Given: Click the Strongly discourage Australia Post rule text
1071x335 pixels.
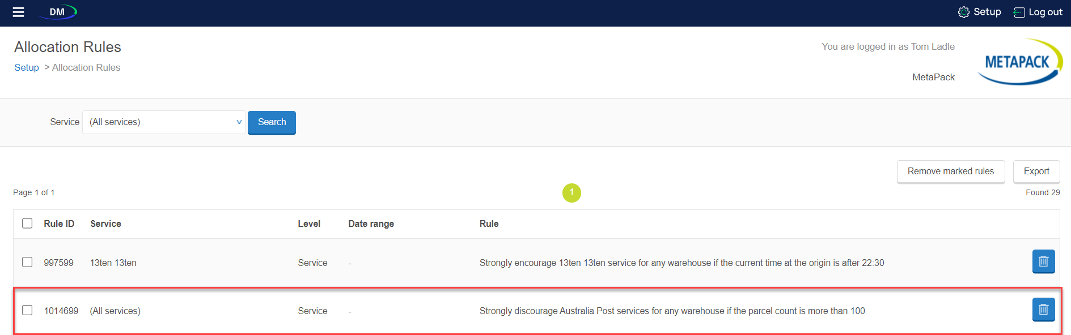Looking at the screenshot, I should [x=672, y=311].
